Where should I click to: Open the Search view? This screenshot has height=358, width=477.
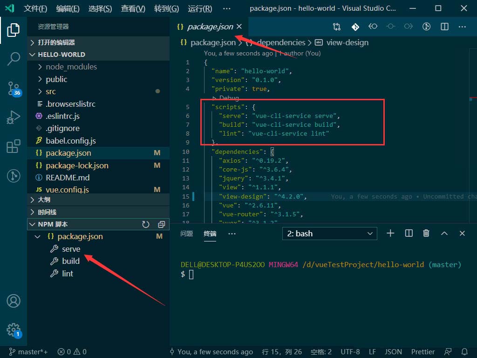click(x=14, y=59)
